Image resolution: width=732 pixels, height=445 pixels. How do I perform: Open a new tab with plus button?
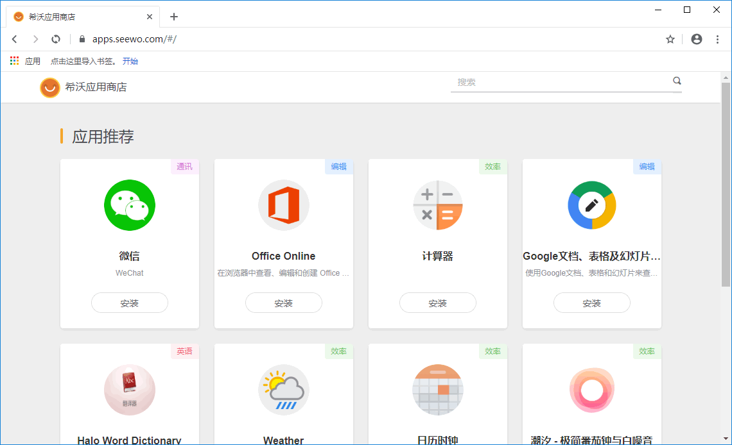(x=174, y=17)
